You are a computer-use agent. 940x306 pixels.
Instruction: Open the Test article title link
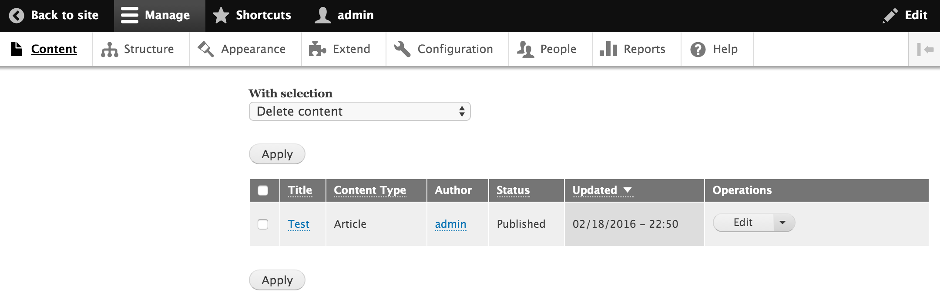click(x=299, y=224)
